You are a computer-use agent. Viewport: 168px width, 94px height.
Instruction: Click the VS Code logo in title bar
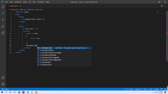click(2, 2)
